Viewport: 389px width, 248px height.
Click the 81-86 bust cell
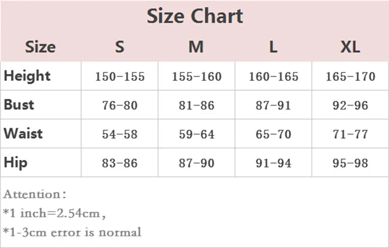pos(197,105)
